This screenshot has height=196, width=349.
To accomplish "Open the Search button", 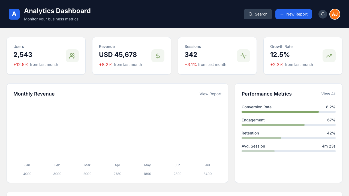I will (258, 14).
